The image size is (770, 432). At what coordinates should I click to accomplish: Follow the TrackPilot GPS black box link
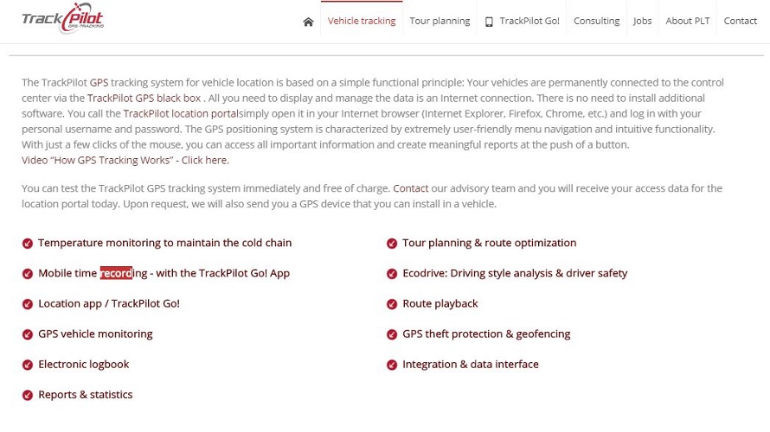point(144,98)
